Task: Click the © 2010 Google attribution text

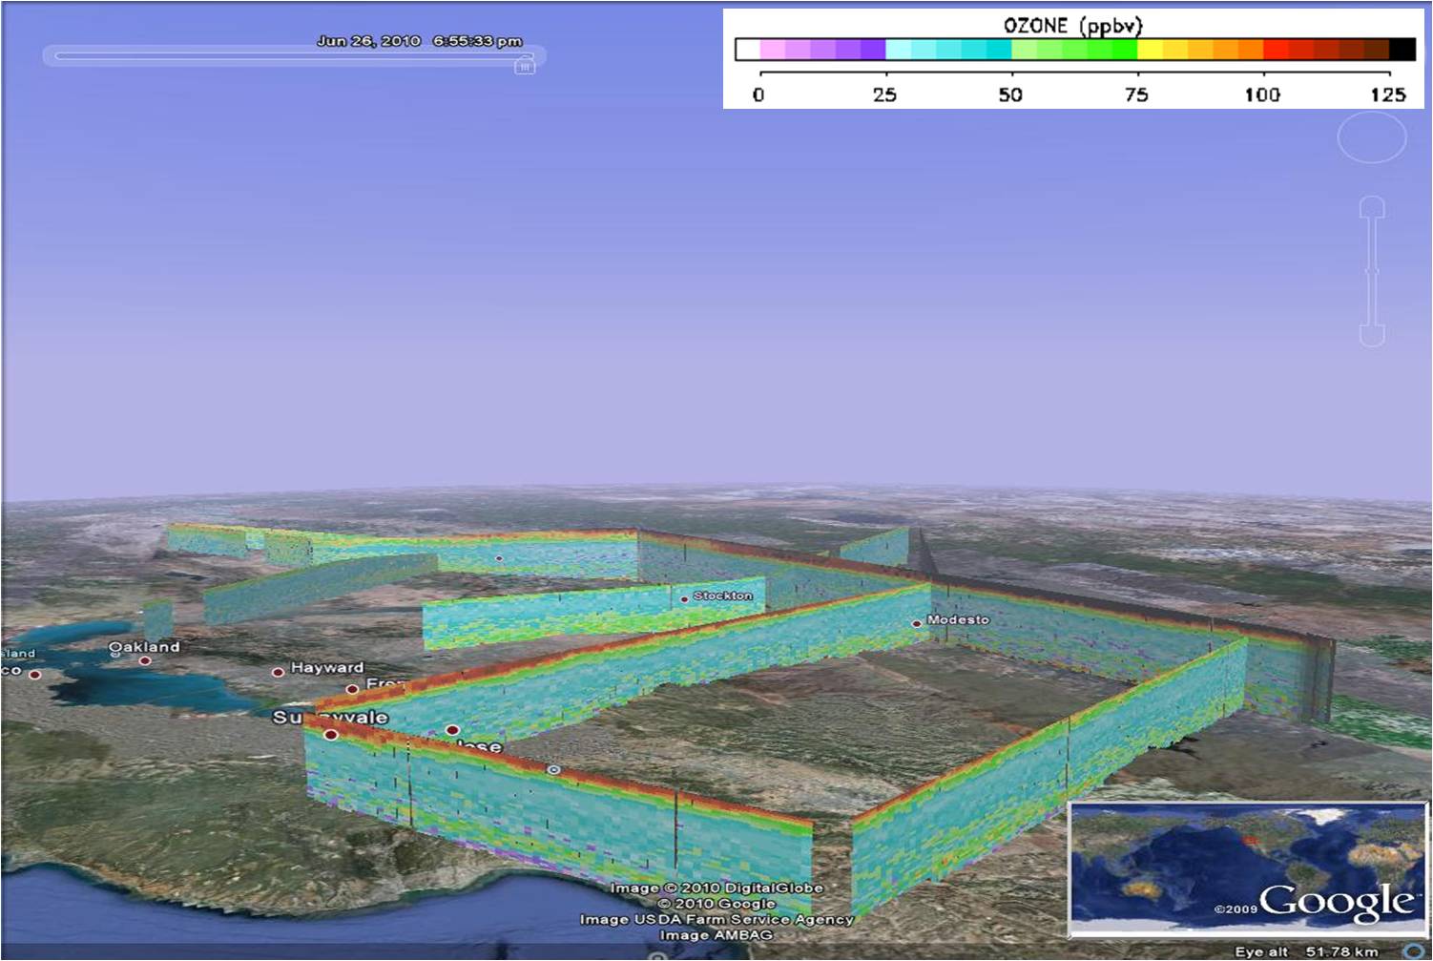Action: click(716, 903)
